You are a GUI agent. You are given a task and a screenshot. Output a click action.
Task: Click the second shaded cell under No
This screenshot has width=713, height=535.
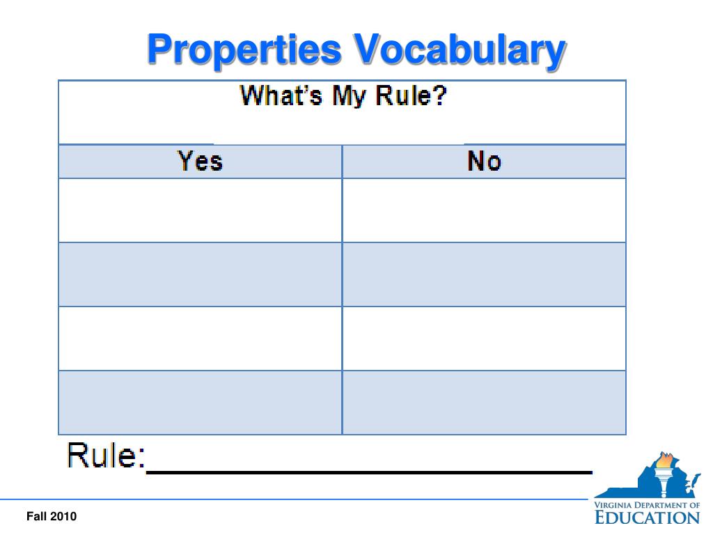click(485, 274)
